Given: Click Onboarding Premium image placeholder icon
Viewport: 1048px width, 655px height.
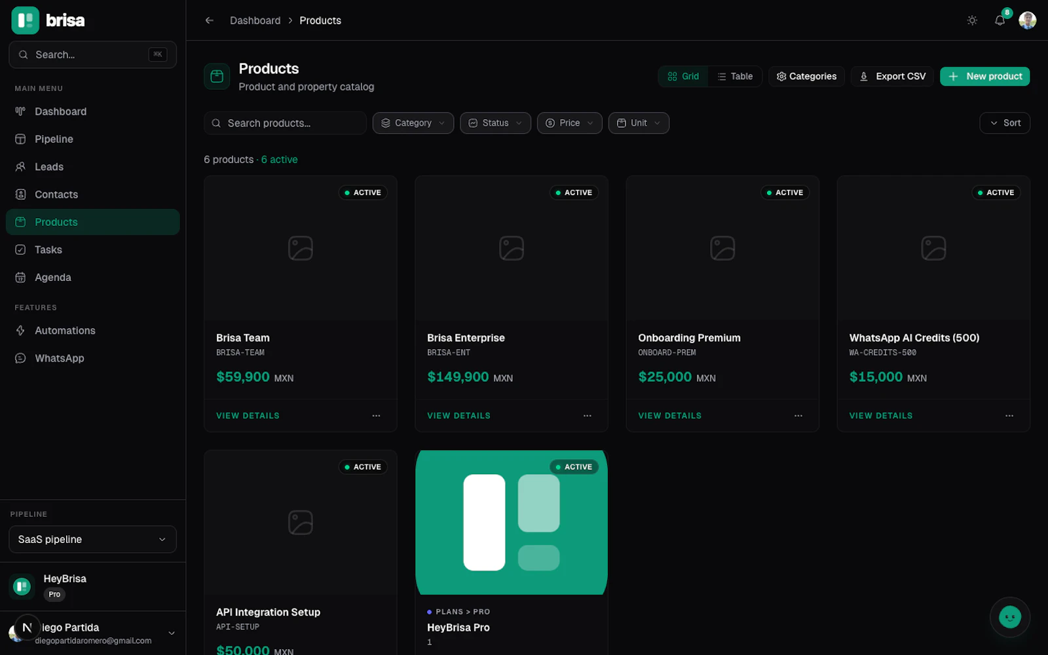Looking at the screenshot, I should pos(722,248).
